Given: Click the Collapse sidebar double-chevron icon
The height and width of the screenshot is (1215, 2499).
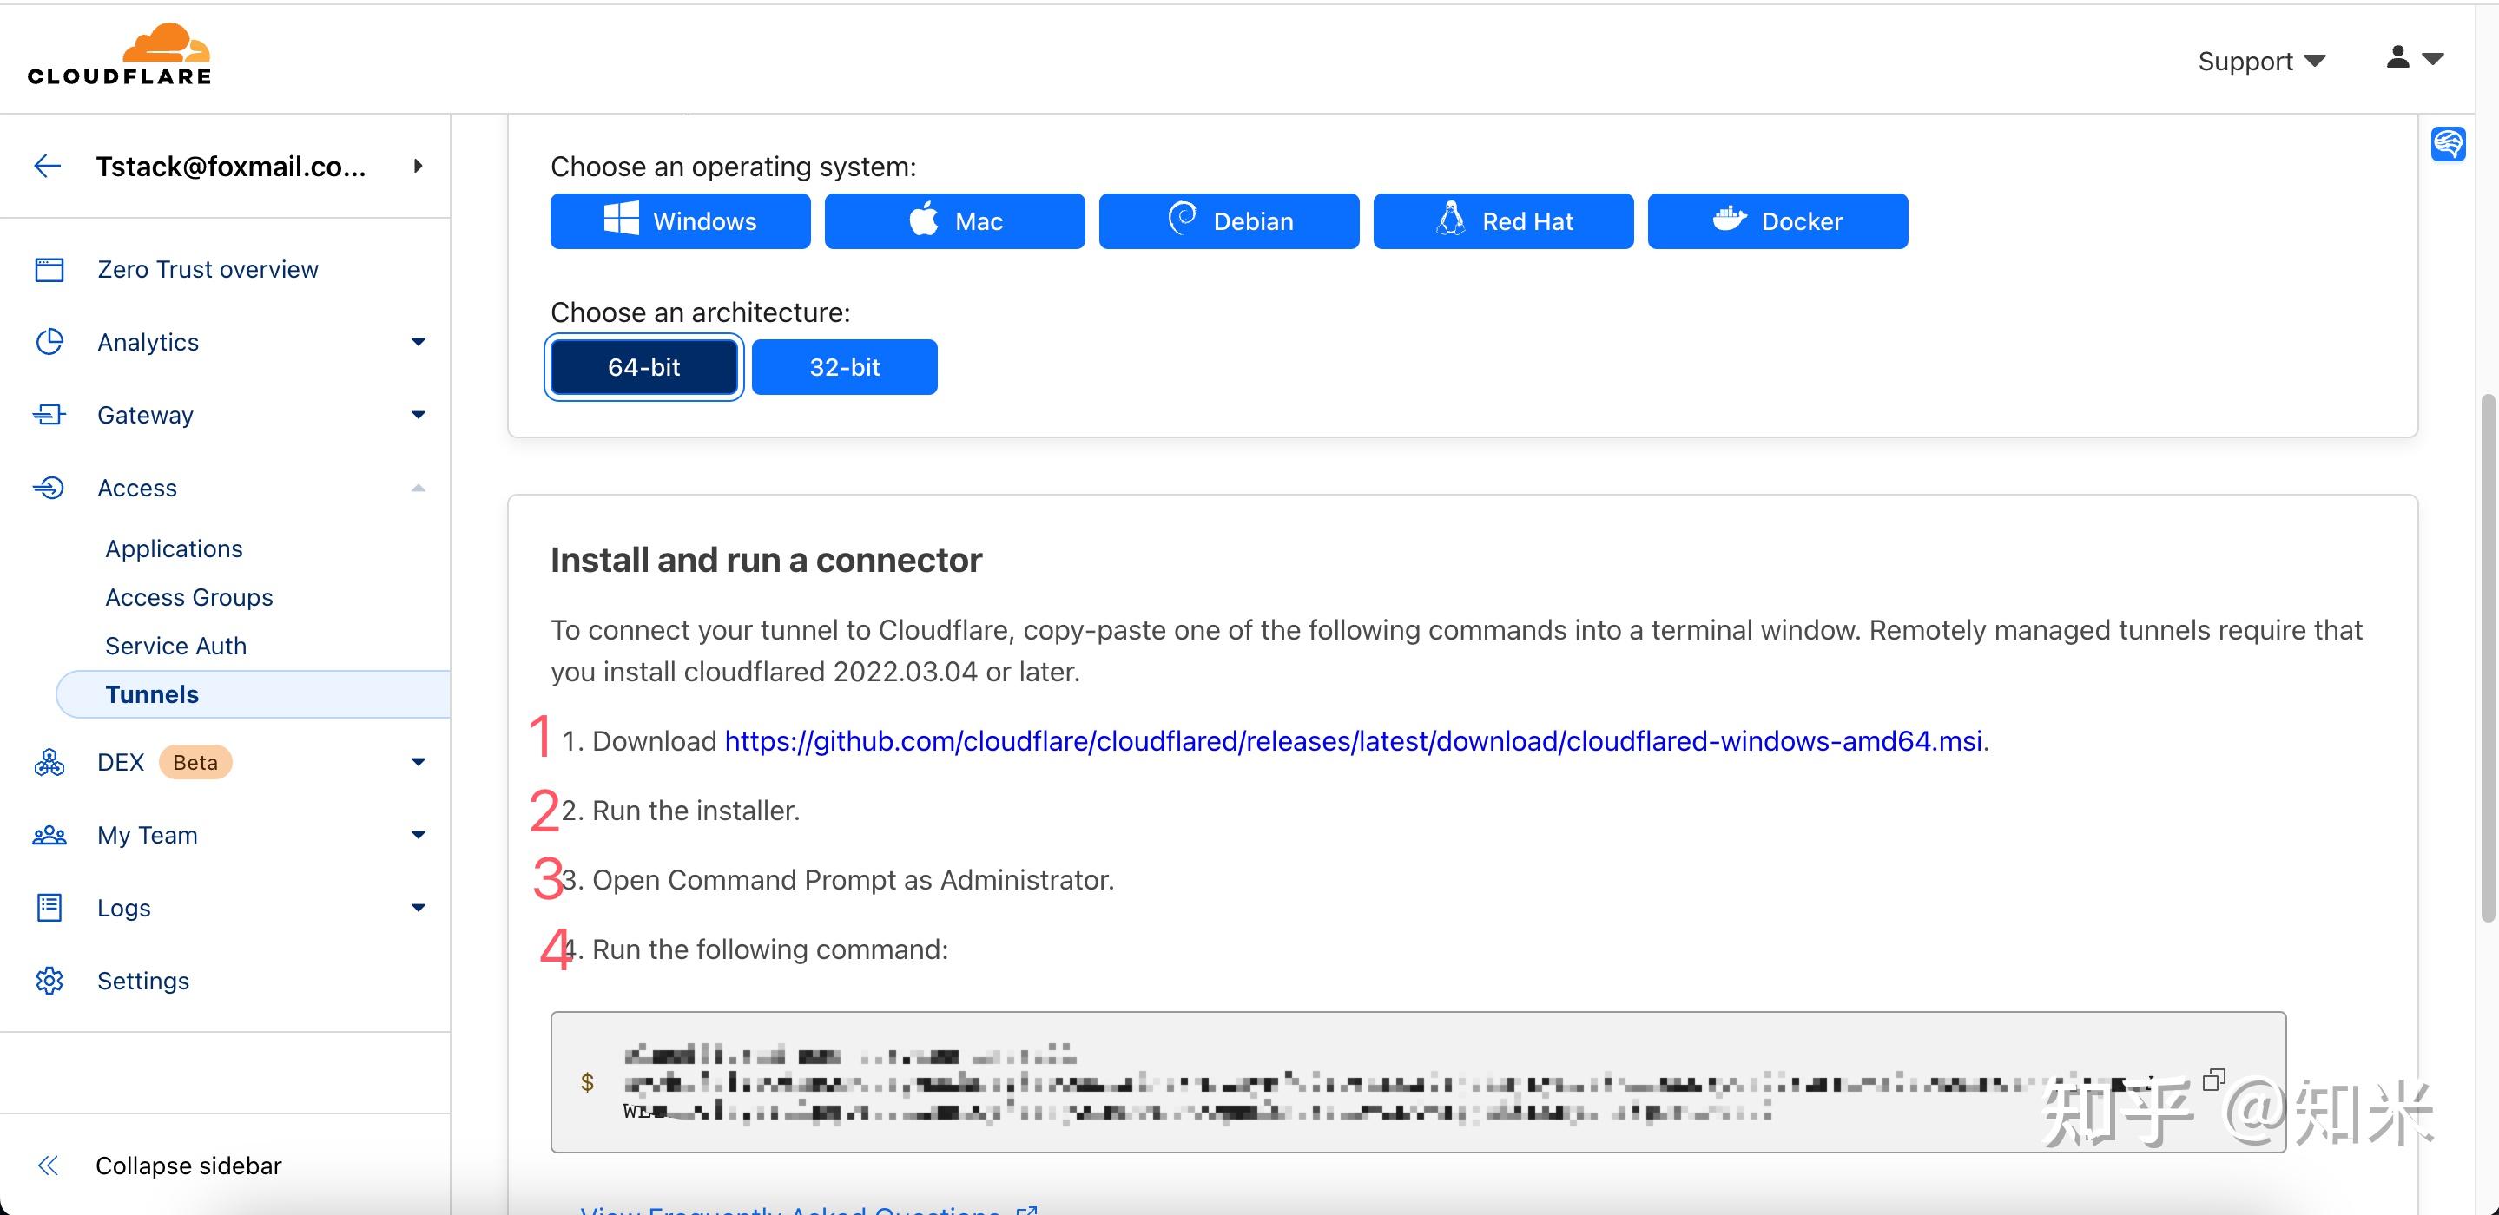Looking at the screenshot, I should coord(48,1166).
